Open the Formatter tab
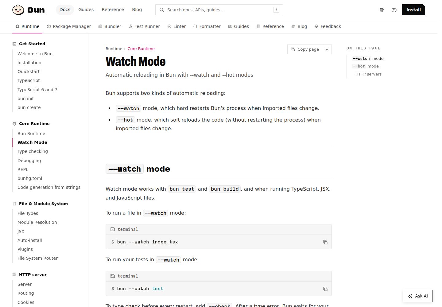Viewport: 442px width, 307px height. [207, 27]
